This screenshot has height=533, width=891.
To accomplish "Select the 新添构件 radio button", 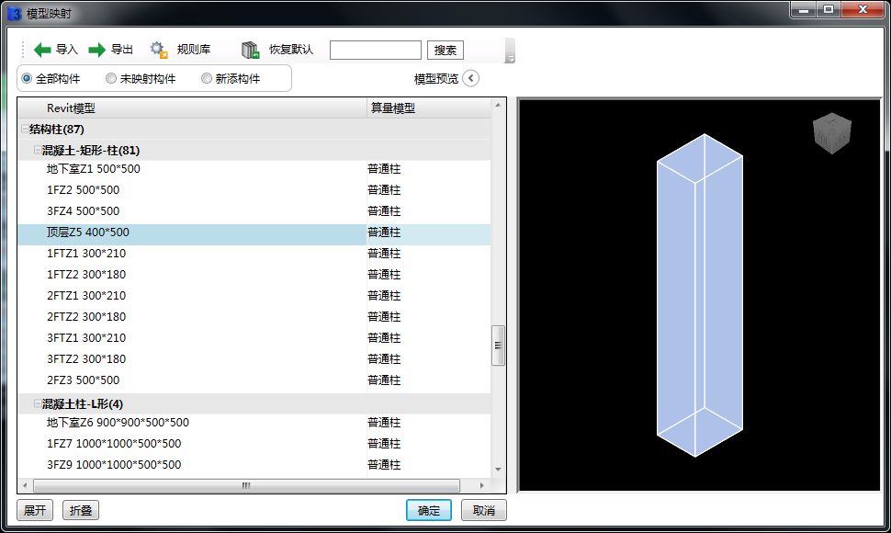I will pyautogui.click(x=207, y=78).
